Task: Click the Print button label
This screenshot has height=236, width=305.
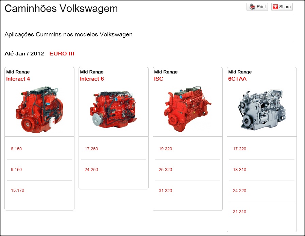Action: 261,7
